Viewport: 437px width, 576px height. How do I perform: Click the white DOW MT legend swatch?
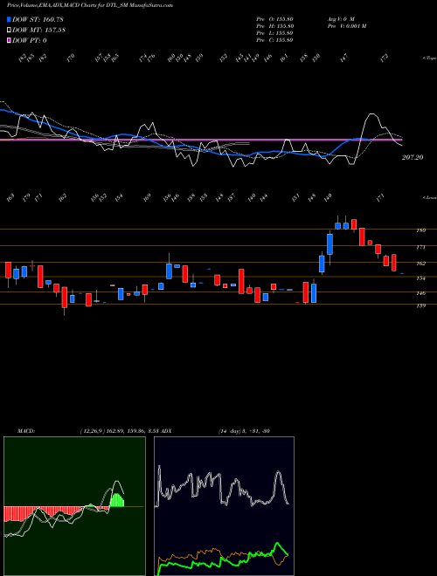[10, 30]
